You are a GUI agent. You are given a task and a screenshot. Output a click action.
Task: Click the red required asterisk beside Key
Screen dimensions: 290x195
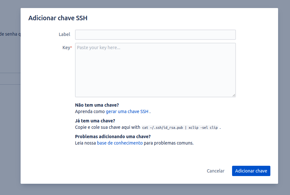(71, 47)
